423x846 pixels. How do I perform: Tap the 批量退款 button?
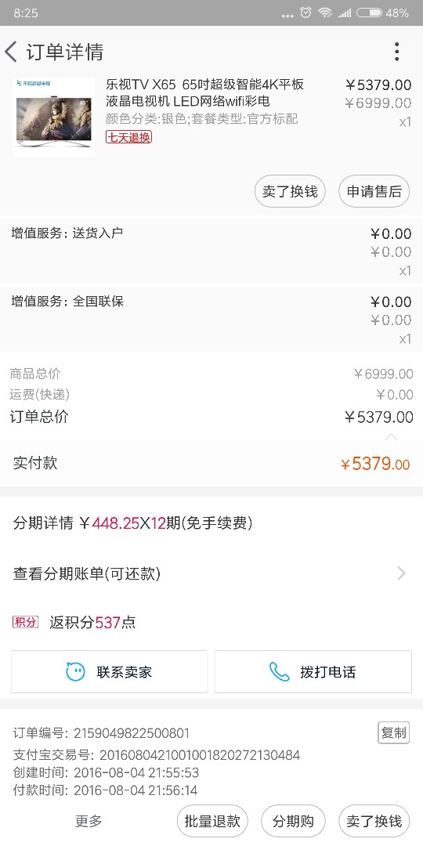point(212,821)
